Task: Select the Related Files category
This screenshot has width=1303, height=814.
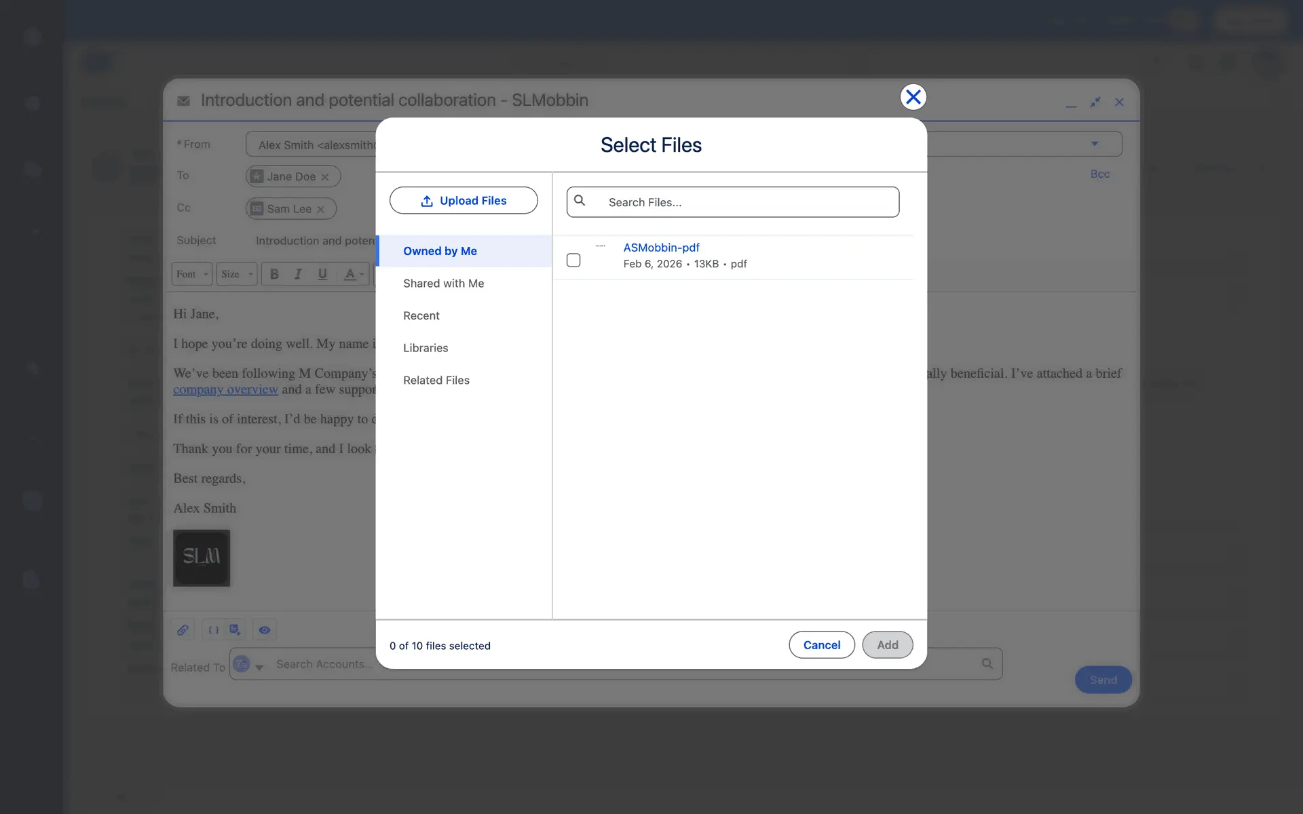Action: (x=436, y=381)
